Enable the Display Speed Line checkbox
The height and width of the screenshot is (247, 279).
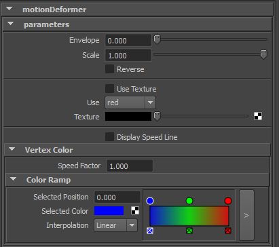pyautogui.click(x=109, y=137)
